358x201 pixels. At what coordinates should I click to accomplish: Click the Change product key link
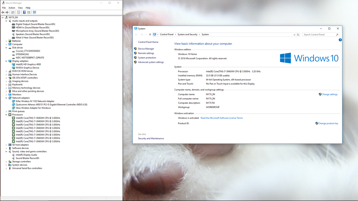328,123
